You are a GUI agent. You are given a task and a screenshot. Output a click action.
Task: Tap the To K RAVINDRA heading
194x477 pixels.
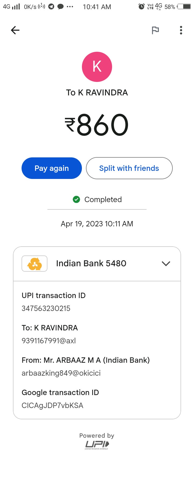[97, 92]
